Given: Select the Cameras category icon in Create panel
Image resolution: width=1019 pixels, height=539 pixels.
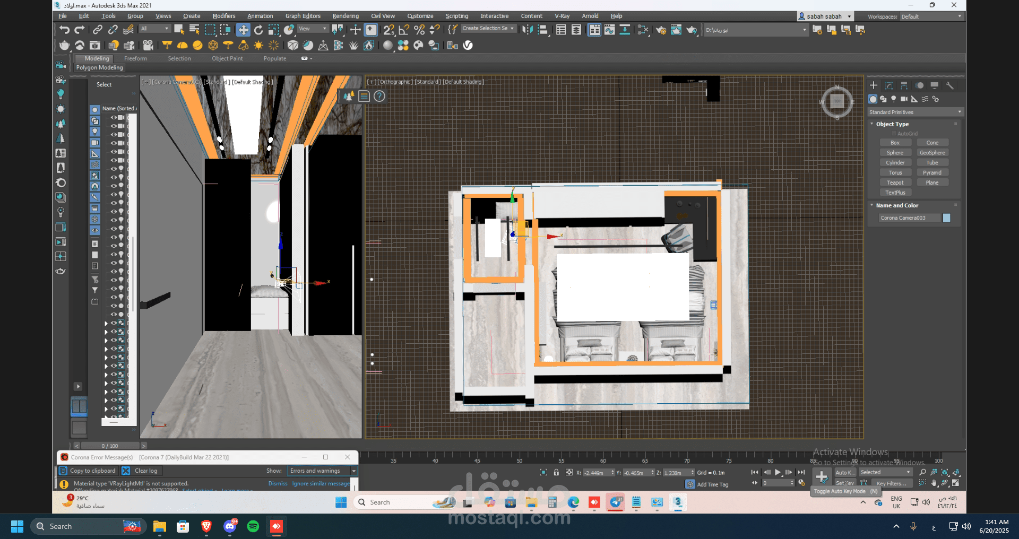Looking at the screenshot, I should (x=904, y=99).
